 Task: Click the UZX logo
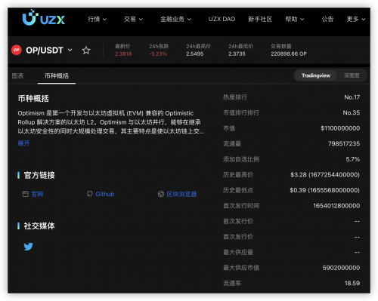coord(43,17)
